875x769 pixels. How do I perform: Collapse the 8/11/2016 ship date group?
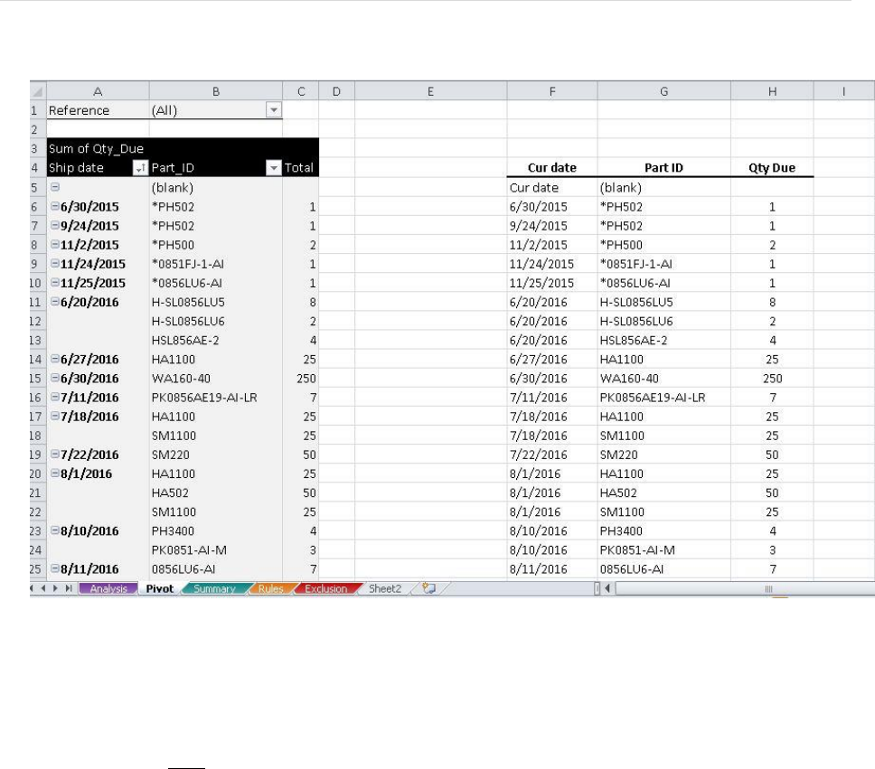54,568
